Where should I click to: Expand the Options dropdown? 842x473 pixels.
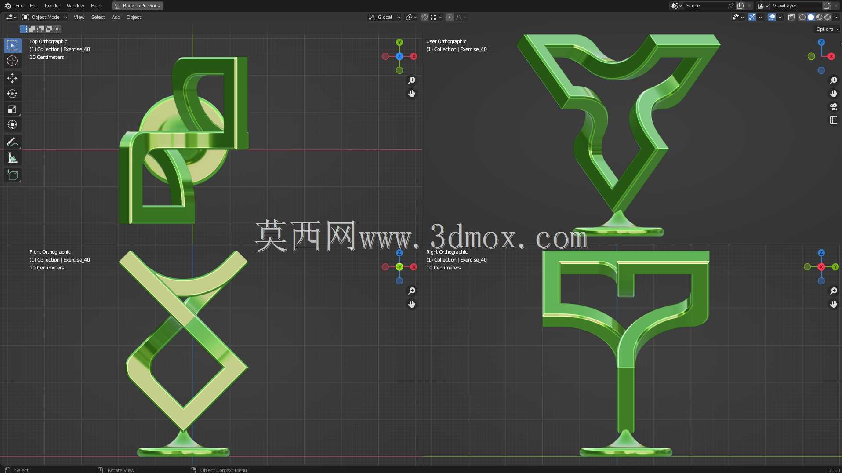pyautogui.click(x=827, y=29)
